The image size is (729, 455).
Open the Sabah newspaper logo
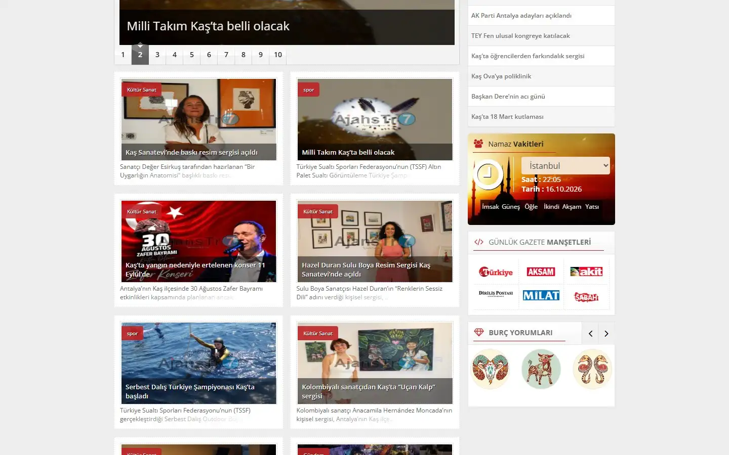586,297
